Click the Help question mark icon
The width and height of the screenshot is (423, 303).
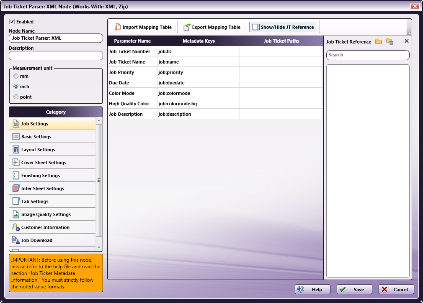click(x=301, y=289)
